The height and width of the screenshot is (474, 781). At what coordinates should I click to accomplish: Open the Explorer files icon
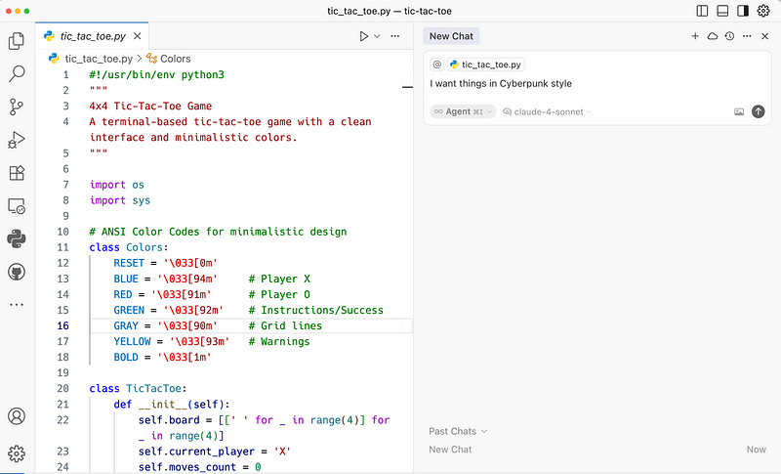(17, 41)
